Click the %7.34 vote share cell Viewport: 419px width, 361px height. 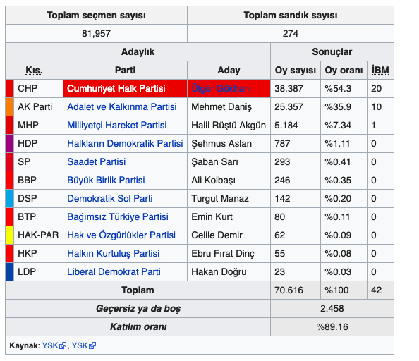point(344,125)
